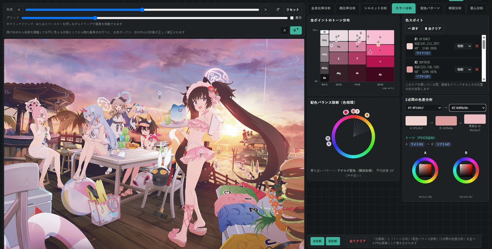Viewport: 492px width, 249px height.
Task: Click the #1 #F1D4CF color swatch
Action: tap(410, 46)
